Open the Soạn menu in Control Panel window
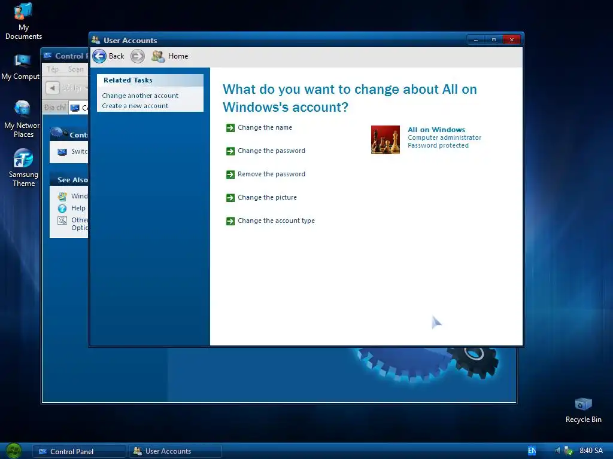Image resolution: width=613 pixels, height=459 pixels. pyautogui.click(x=75, y=69)
